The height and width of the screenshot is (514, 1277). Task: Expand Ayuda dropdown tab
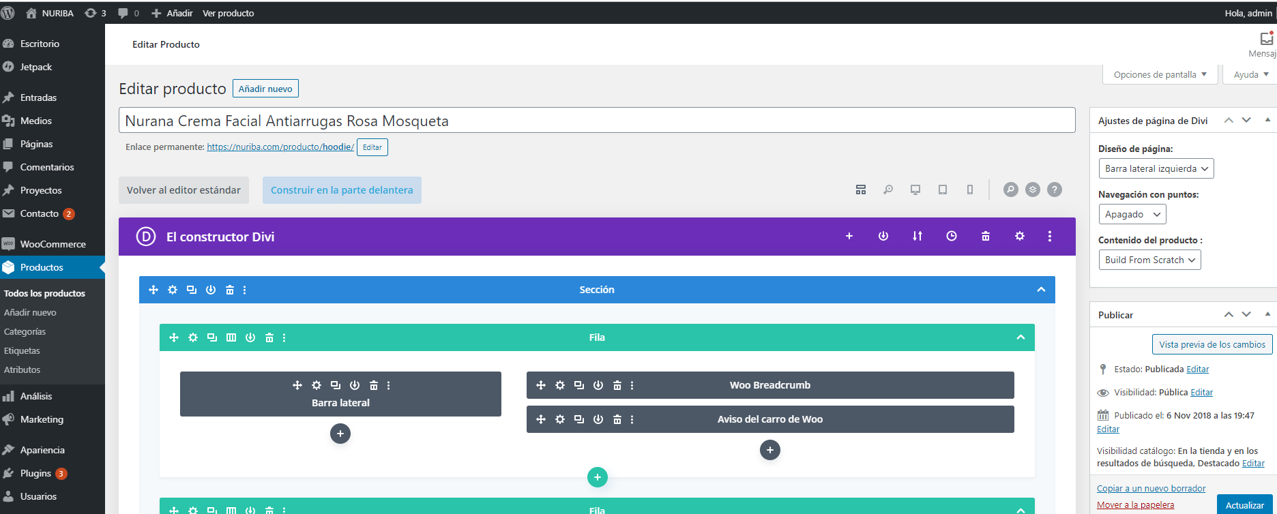click(x=1250, y=74)
